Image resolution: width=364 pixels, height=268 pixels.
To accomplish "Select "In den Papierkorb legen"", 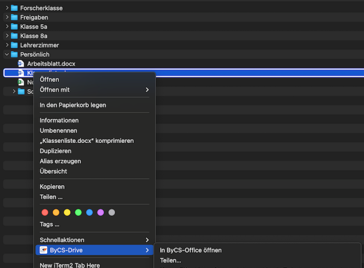I will [x=73, y=105].
